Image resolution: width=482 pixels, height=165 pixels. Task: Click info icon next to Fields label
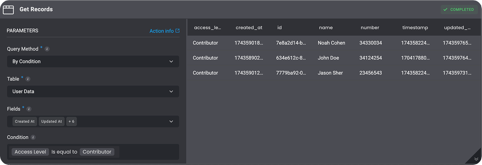coord(29,109)
